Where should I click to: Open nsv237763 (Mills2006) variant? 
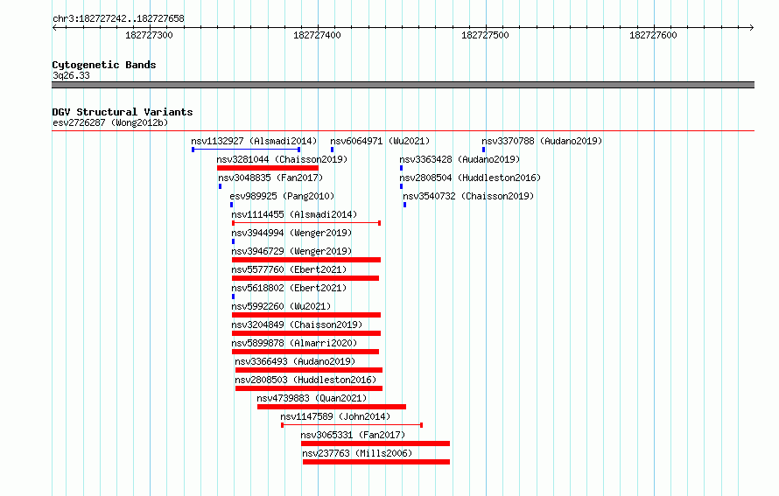coord(357,453)
